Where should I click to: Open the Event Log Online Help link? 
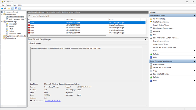point(53,101)
